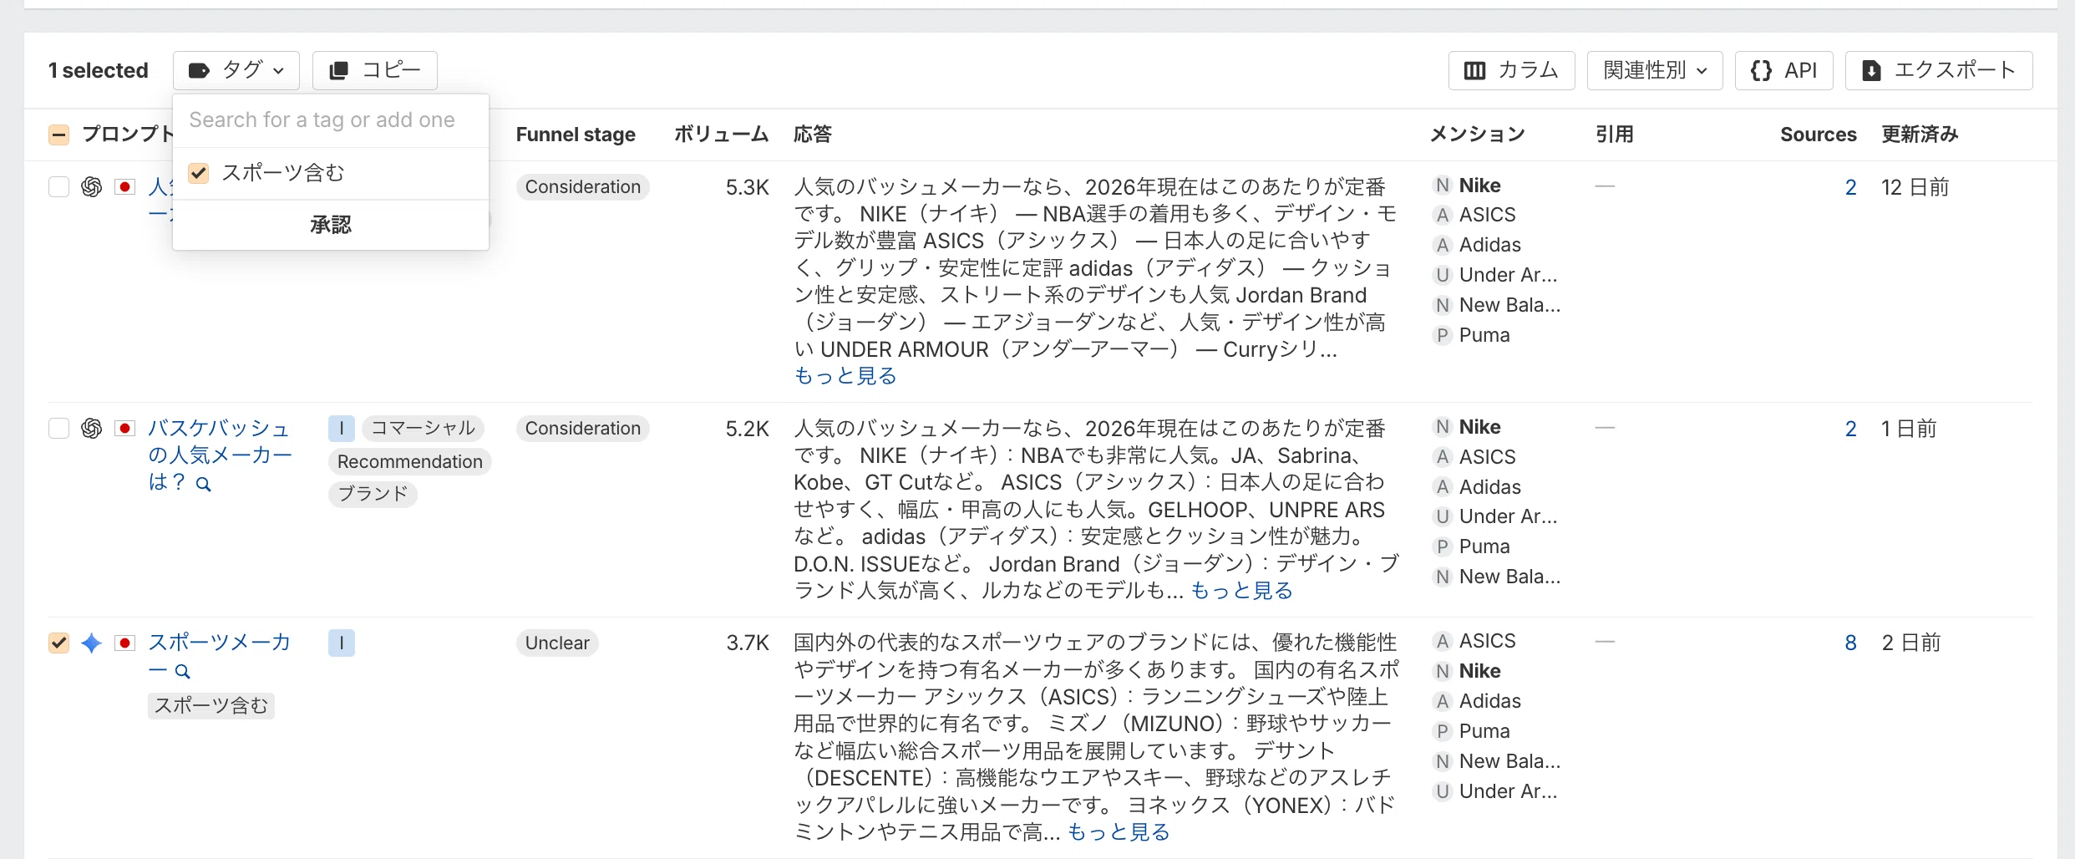Viewport: 2075px width, 859px height.
Task: Click the Japan flag icon in the second row
Action: [125, 429]
